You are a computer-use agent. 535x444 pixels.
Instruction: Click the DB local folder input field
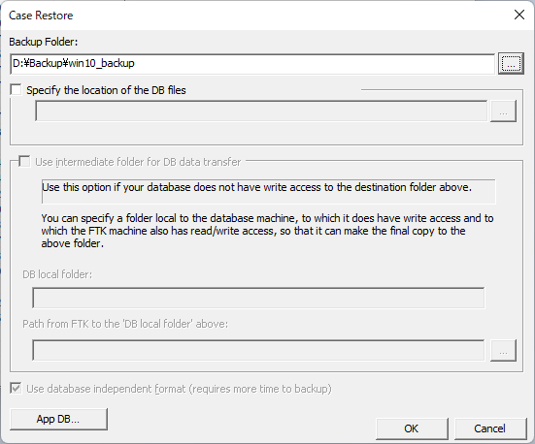[258, 298]
